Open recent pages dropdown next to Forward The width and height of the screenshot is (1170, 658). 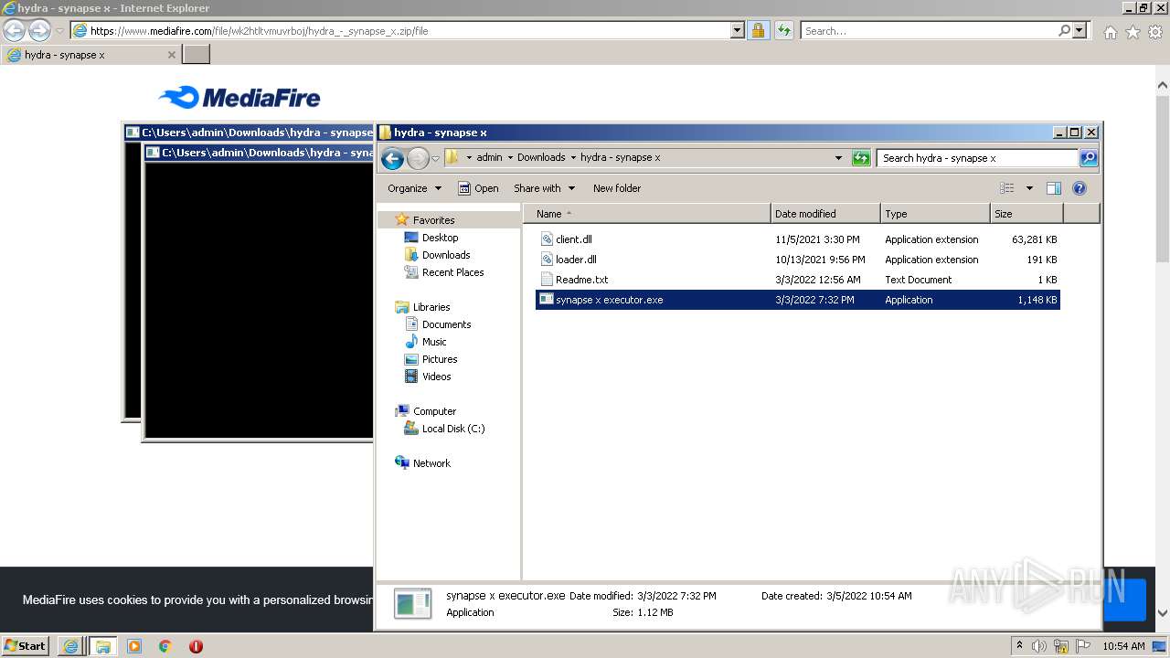[435, 158]
